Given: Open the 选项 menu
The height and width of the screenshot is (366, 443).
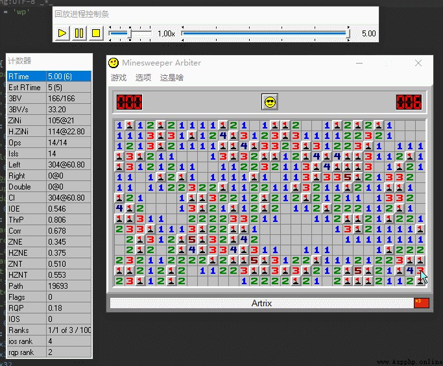Looking at the screenshot, I should 143,78.
